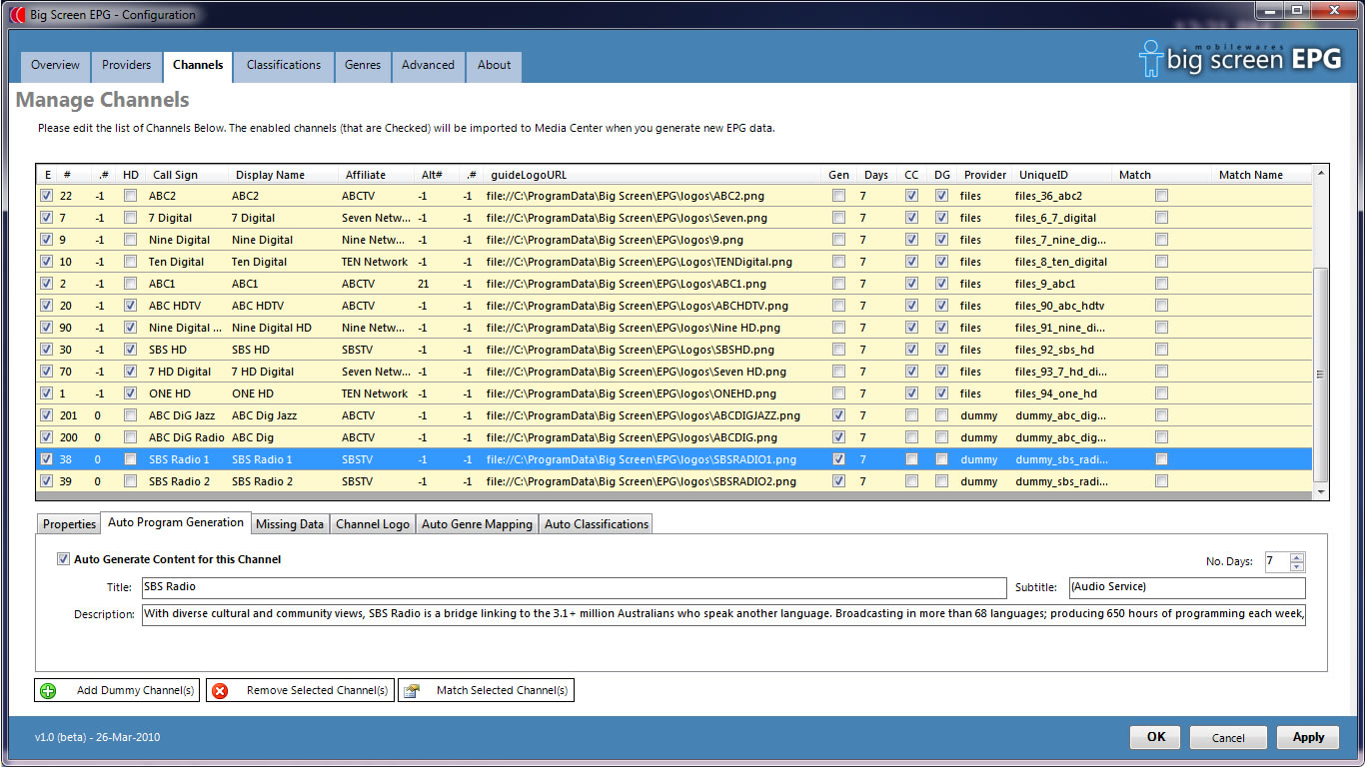Increase No. Days with up arrow
Screen dimensions: 1365x767
point(1297,557)
